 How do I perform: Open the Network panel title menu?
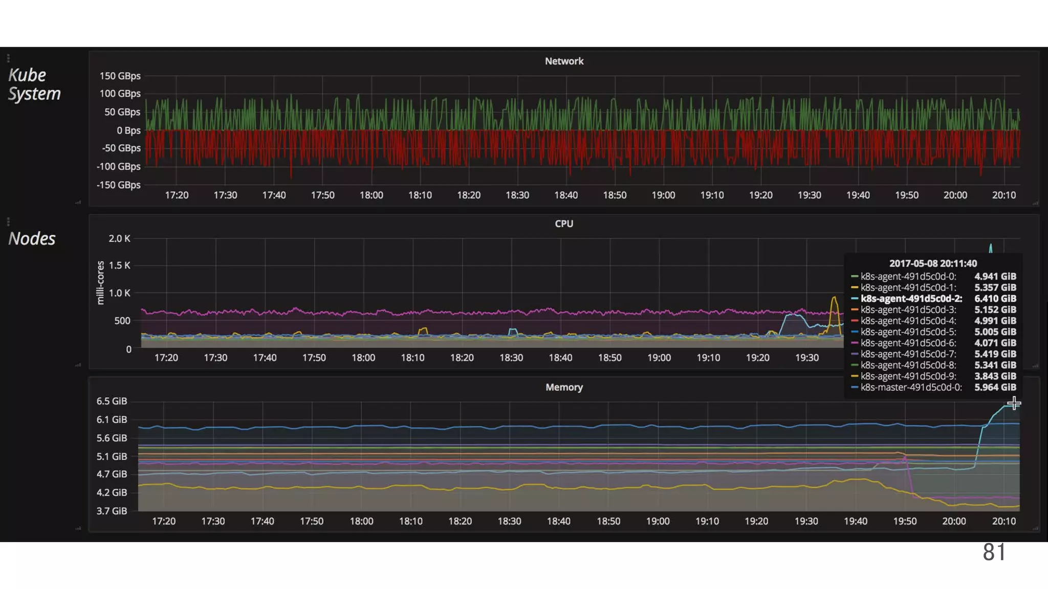pyautogui.click(x=564, y=61)
